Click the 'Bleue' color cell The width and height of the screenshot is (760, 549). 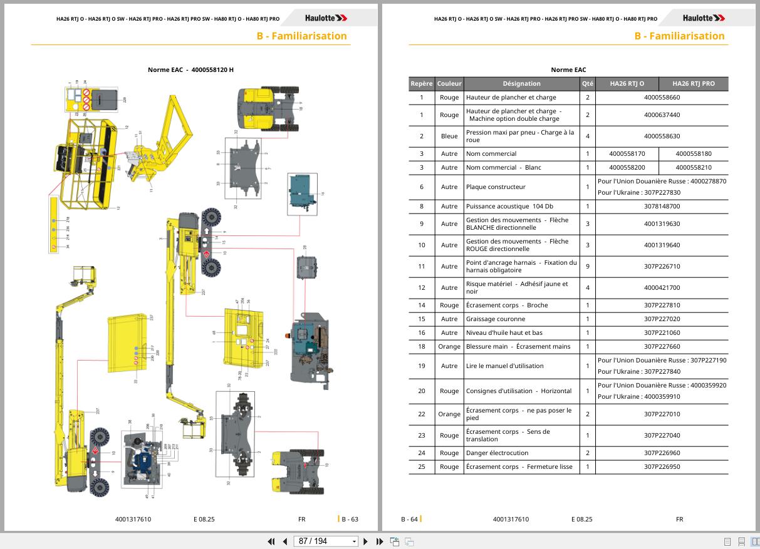449,136
